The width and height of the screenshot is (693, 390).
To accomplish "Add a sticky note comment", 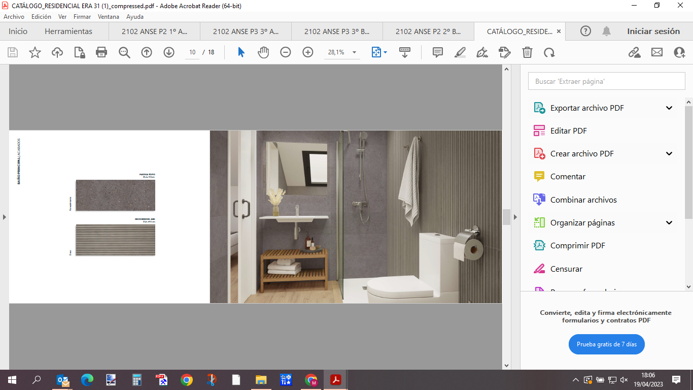I will [437, 52].
